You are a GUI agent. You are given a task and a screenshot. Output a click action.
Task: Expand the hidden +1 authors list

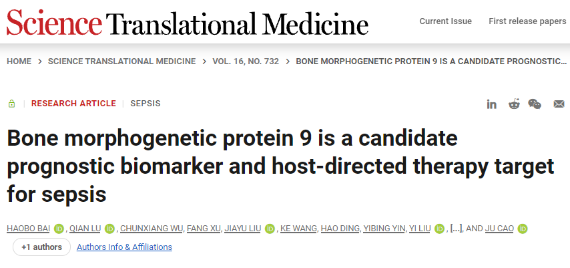pyautogui.click(x=41, y=247)
